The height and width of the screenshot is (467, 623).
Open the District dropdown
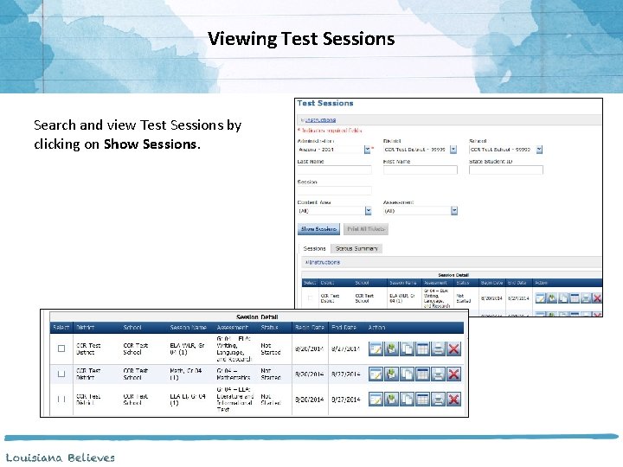[x=453, y=150]
